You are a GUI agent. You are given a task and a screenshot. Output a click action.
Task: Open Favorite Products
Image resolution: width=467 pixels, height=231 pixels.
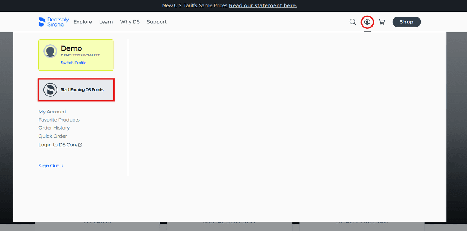(x=59, y=120)
